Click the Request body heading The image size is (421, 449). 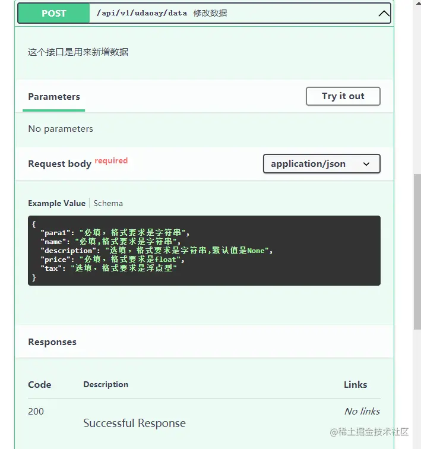pyautogui.click(x=59, y=164)
